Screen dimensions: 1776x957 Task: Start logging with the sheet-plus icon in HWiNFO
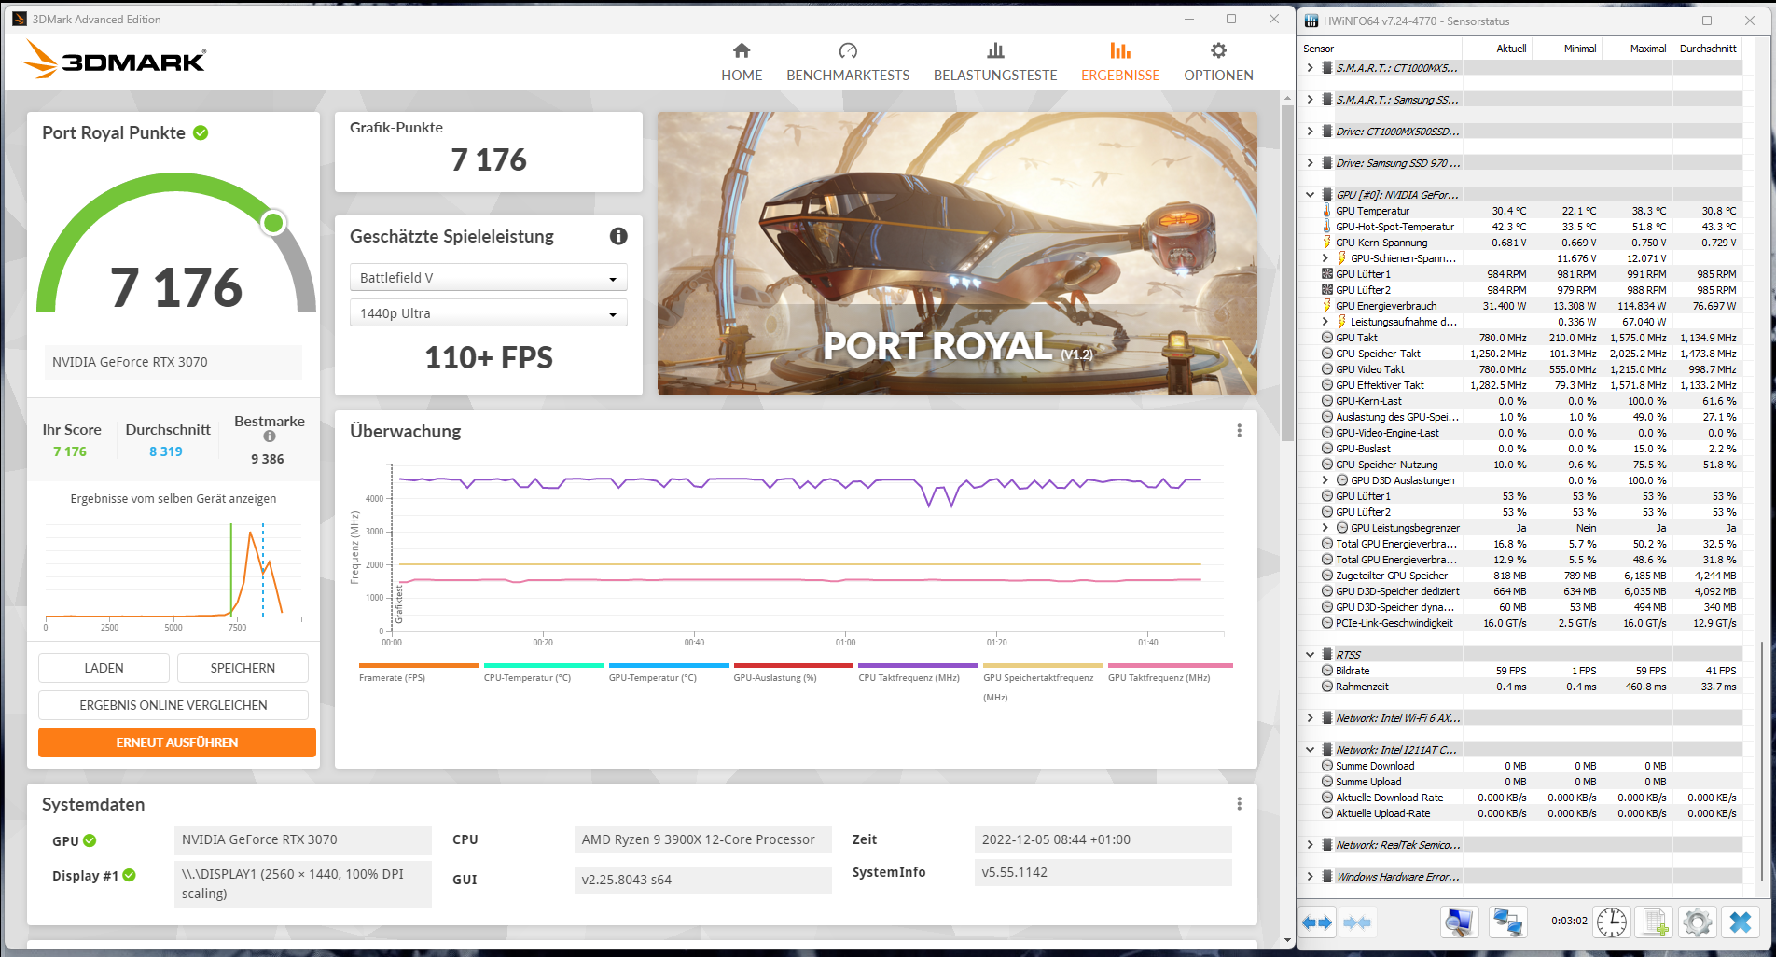pyautogui.click(x=1655, y=922)
